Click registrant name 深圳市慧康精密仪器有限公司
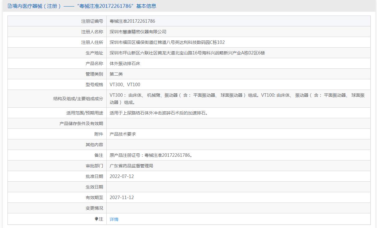This screenshot has width=377, height=228. [x=138, y=32]
